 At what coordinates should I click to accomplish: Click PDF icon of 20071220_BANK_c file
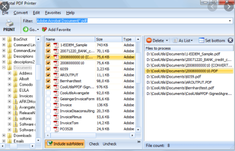click(x=56, y=51)
